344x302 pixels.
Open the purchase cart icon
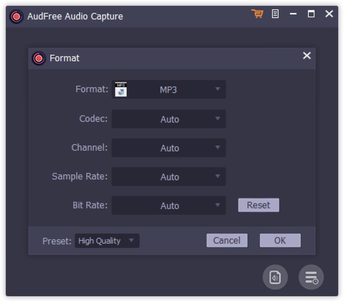(x=257, y=14)
